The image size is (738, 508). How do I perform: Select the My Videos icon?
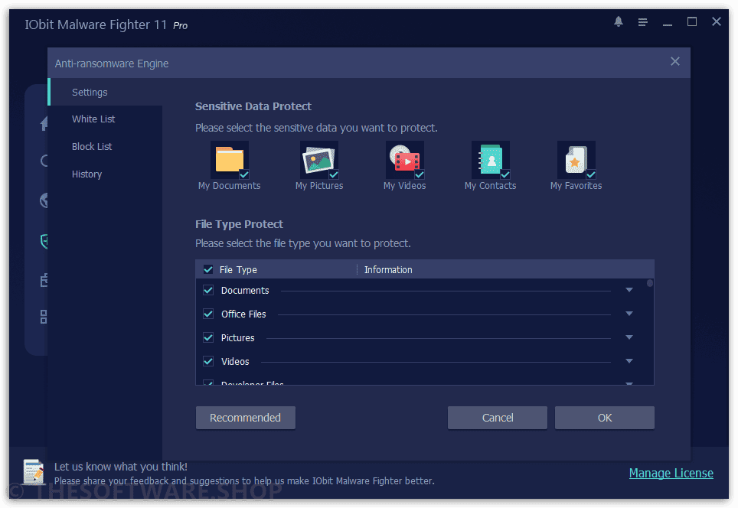point(405,160)
